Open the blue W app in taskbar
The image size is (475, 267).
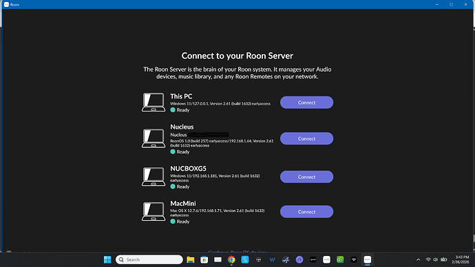pos(272,259)
